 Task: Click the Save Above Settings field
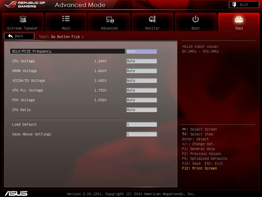coord(141,134)
